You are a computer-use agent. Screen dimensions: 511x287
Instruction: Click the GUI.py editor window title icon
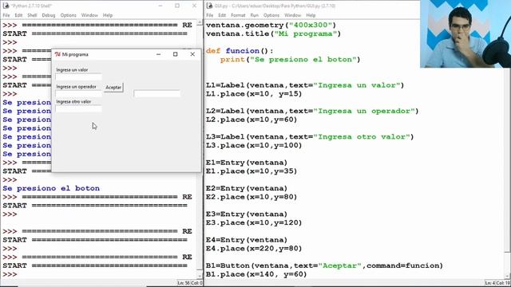(209, 6)
